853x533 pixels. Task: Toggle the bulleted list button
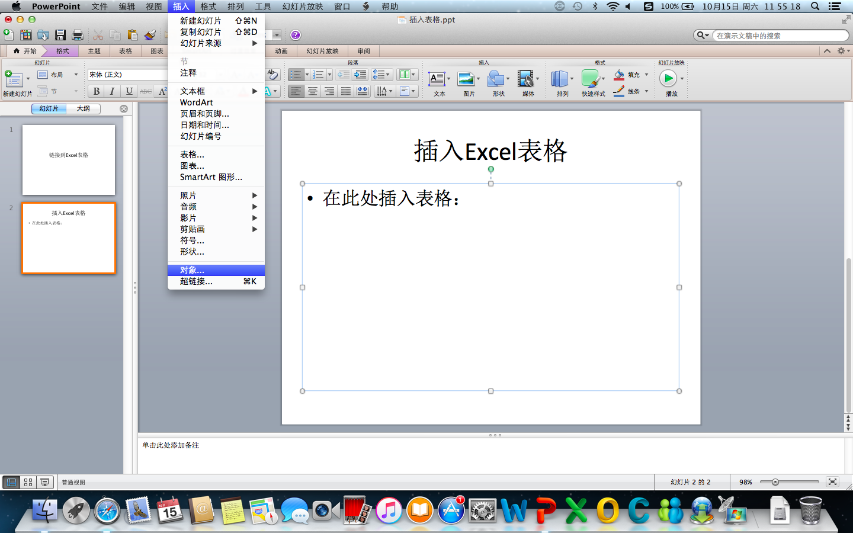[x=296, y=75]
